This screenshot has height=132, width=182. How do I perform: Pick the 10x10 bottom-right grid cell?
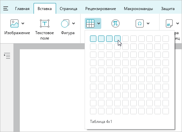pyautogui.click(x=166, y=111)
